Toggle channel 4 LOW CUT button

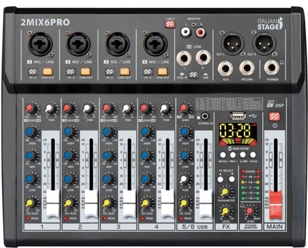click(163, 72)
